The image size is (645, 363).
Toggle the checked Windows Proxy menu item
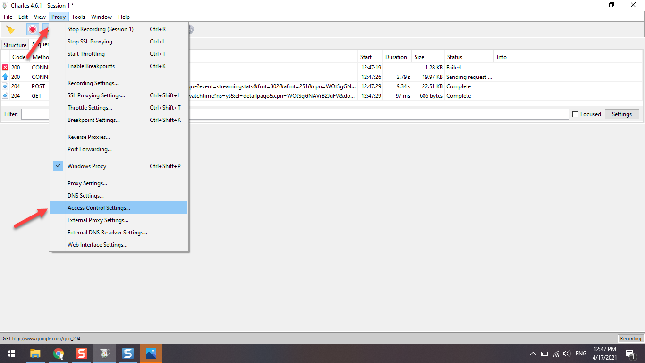[x=119, y=166]
